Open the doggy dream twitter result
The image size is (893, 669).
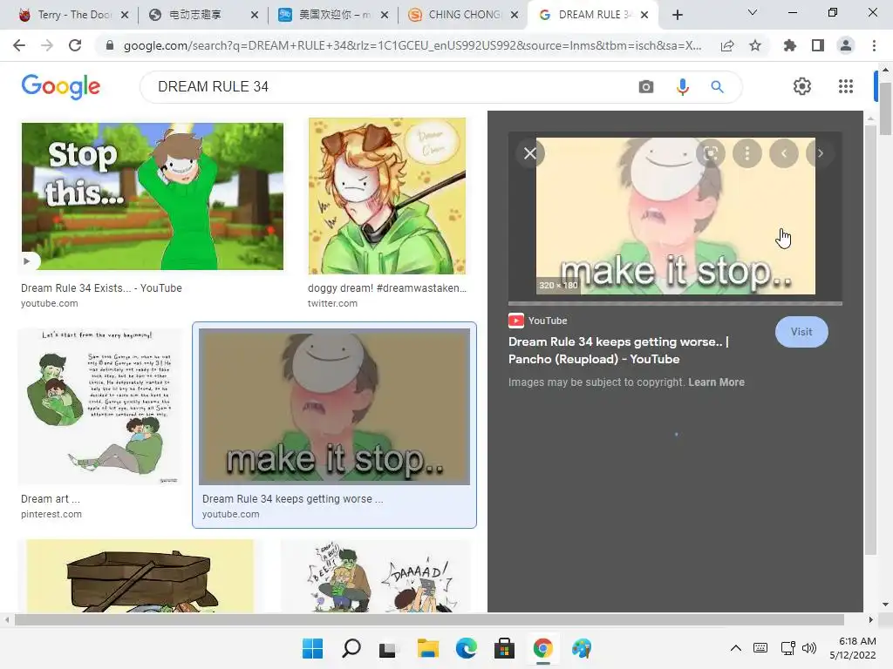(x=386, y=287)
